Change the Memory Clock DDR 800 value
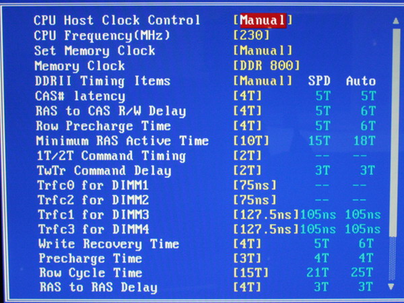Screen dimensions: 404x303 267,66
